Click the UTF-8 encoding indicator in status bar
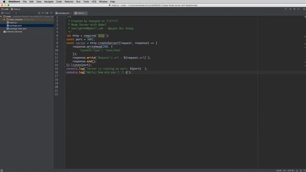The width and height of the screenshot is (306, 172). click(x=291, y=171)
